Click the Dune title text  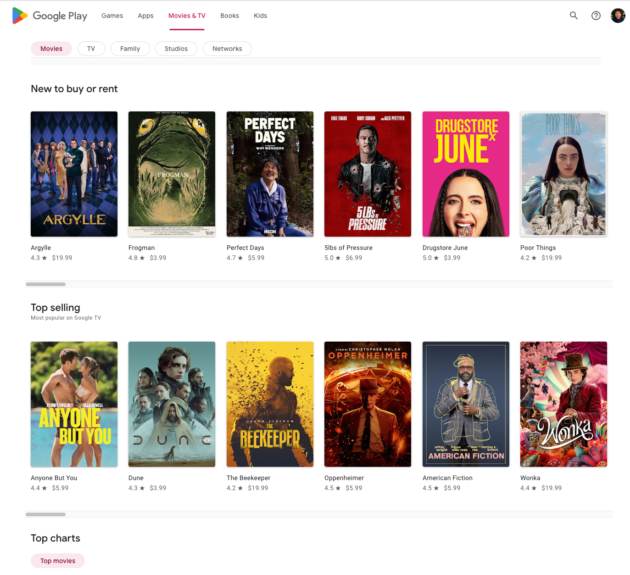point(136,478)
